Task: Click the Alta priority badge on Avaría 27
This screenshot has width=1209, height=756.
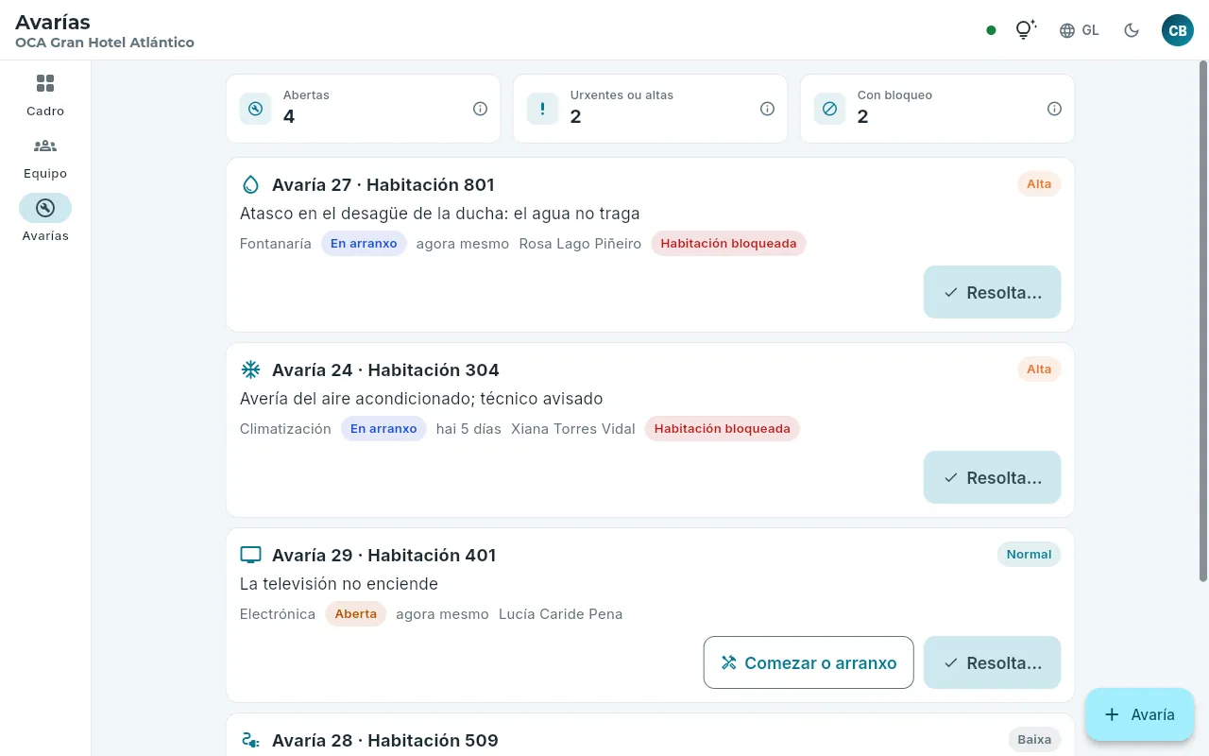Action: [x=1039, y=184]
